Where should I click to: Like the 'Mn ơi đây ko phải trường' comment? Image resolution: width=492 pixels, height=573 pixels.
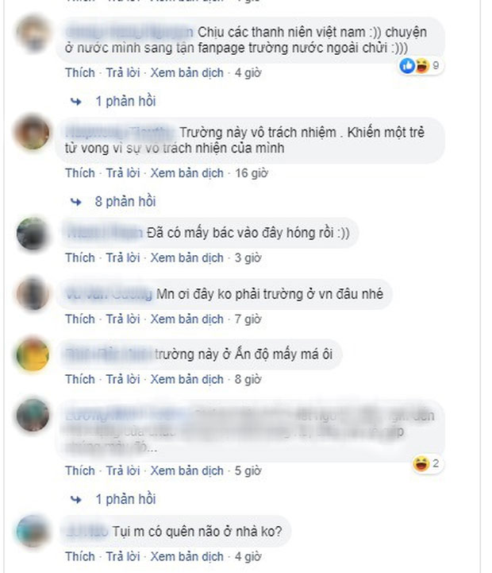pos(80,319)
